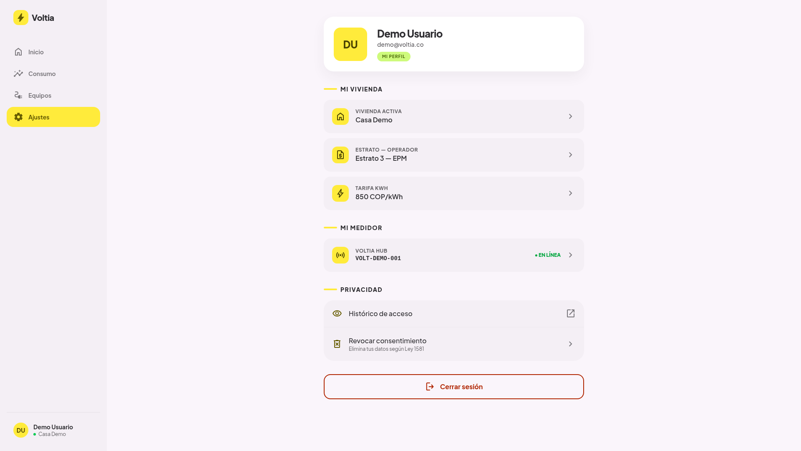Click the Ajustes gear icon
This screenshot has width=801, height=451.
click(x=18, y=117)
